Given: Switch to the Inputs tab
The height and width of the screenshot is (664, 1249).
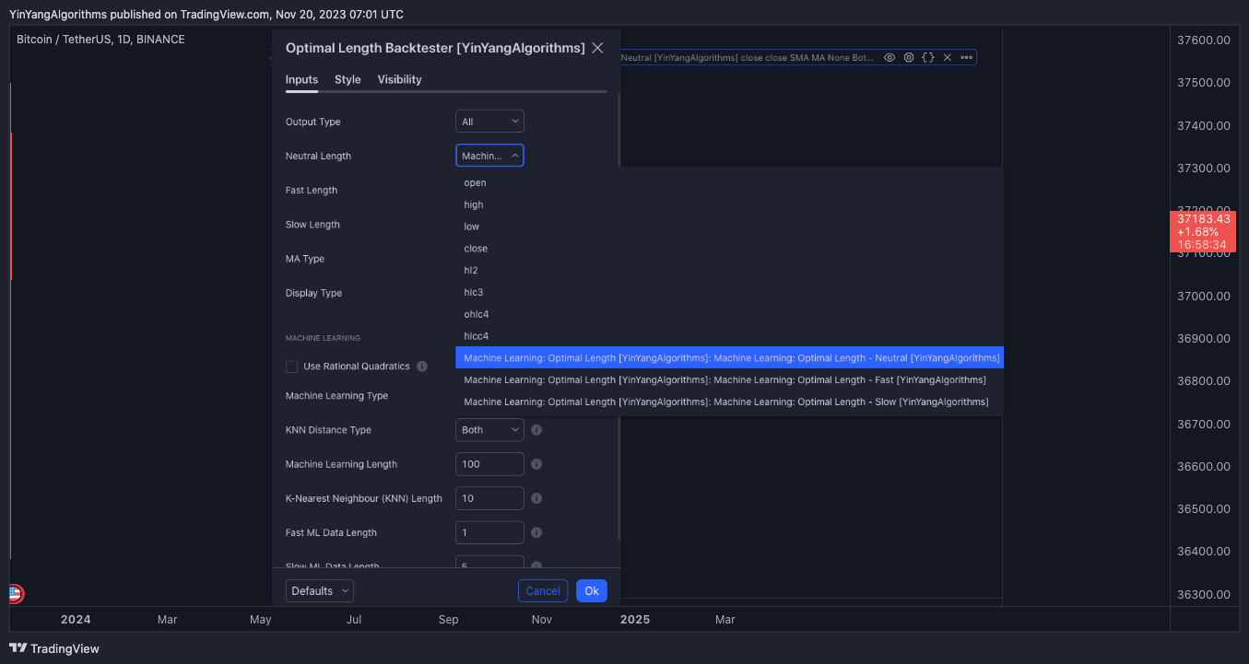Looking at the screenshot, I should point(301,79).
